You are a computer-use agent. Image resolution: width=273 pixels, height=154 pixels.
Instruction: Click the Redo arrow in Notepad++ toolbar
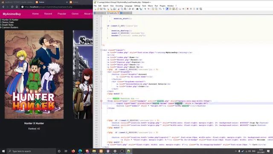point(133,9)
